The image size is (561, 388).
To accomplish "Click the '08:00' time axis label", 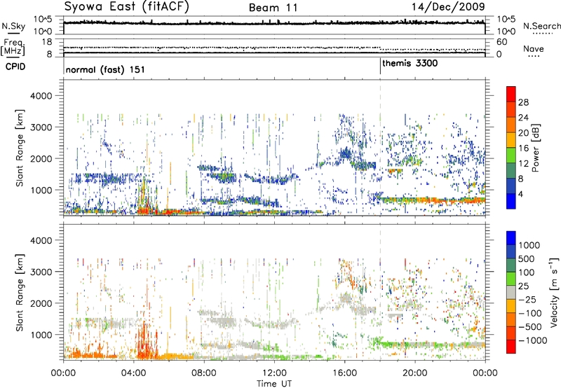I will (204, 373).
